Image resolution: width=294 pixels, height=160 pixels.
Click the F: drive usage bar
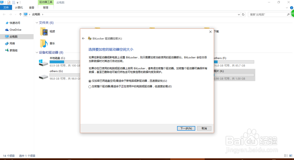(234, 62)
